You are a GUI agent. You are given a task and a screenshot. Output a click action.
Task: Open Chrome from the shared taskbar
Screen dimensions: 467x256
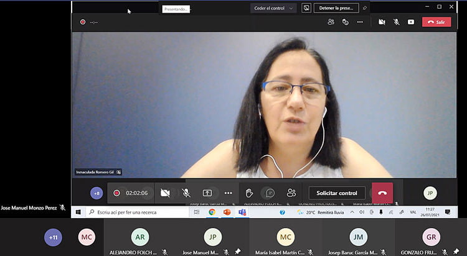pyautogui.click(x=212, y=212)
